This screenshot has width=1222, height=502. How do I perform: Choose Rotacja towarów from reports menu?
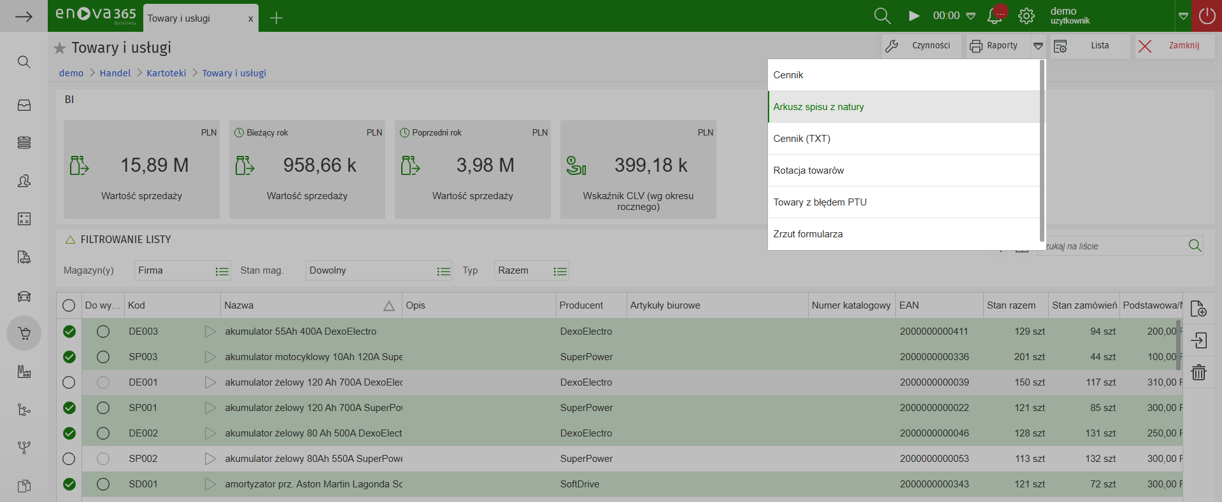[808, 171]
